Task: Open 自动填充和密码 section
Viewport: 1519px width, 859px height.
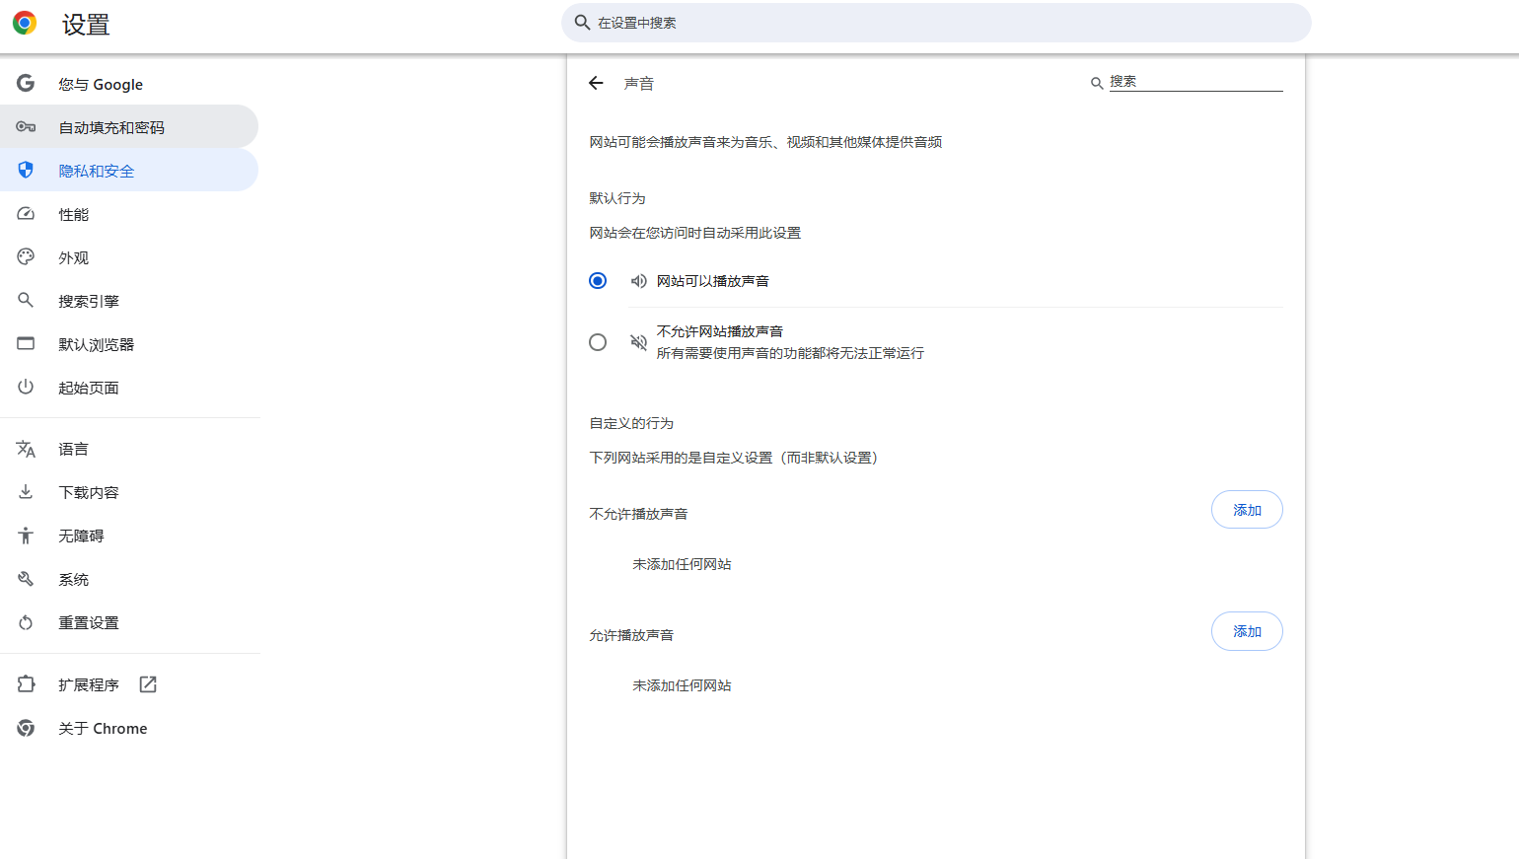Action: click(x=129, y=127)
